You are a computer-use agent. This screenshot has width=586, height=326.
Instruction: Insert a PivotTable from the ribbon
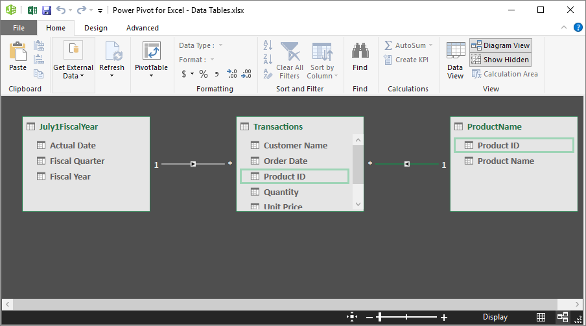[151, 60]
